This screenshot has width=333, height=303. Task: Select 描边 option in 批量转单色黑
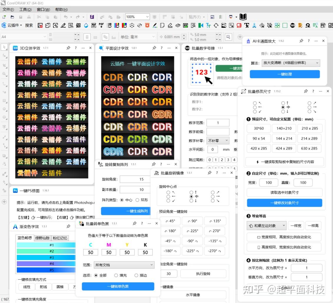(x=136, y=275)
